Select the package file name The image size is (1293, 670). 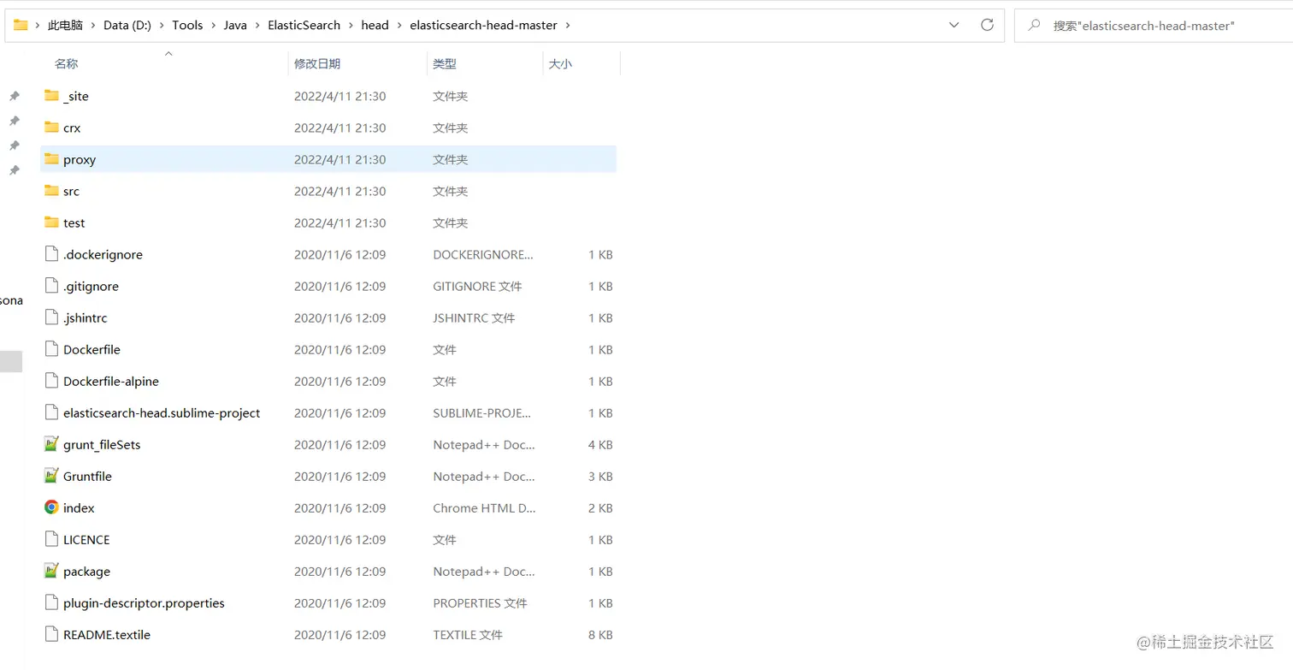86,571
